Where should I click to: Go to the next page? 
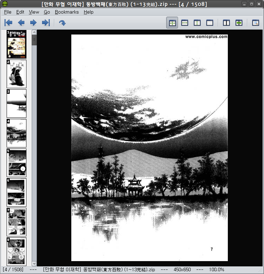coord(33,23)
